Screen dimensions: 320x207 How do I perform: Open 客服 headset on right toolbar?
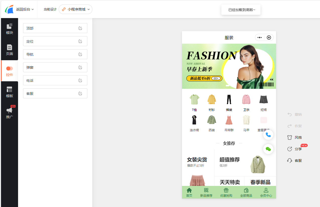295,161
